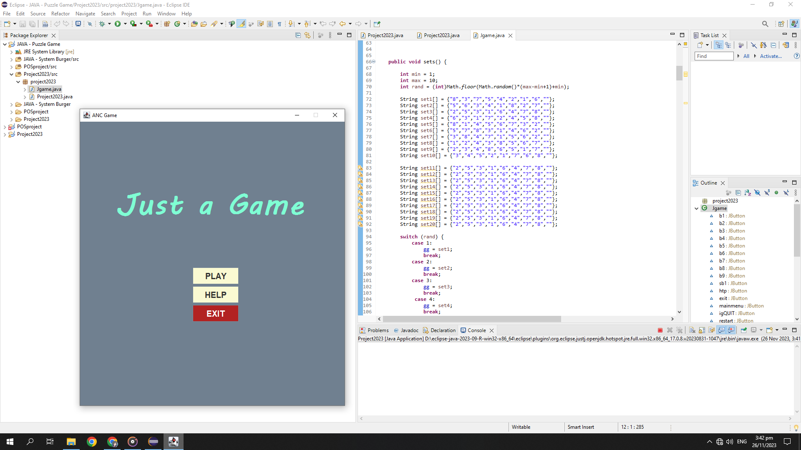This screenshot has height=450, width=801.
Task: Switch to the first Project2023.java editor tab
Action: (x=382, y=35)
